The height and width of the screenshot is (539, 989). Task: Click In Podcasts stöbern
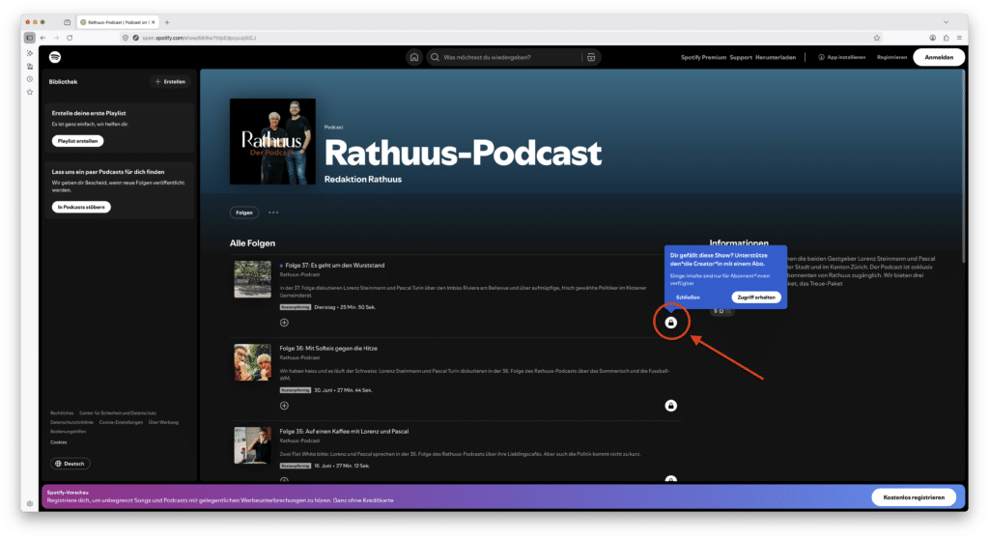point(81,207)
